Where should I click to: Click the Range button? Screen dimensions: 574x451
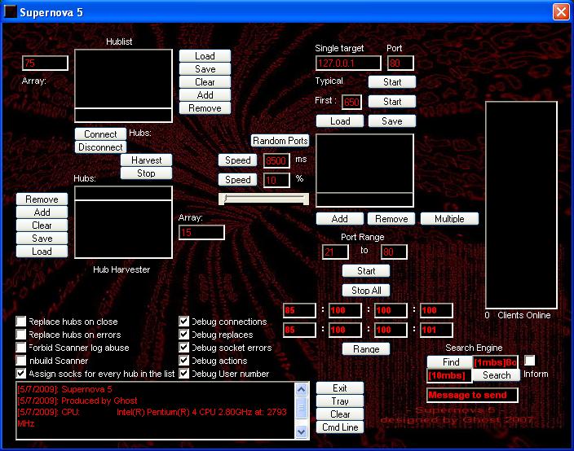tap(366, 349)
